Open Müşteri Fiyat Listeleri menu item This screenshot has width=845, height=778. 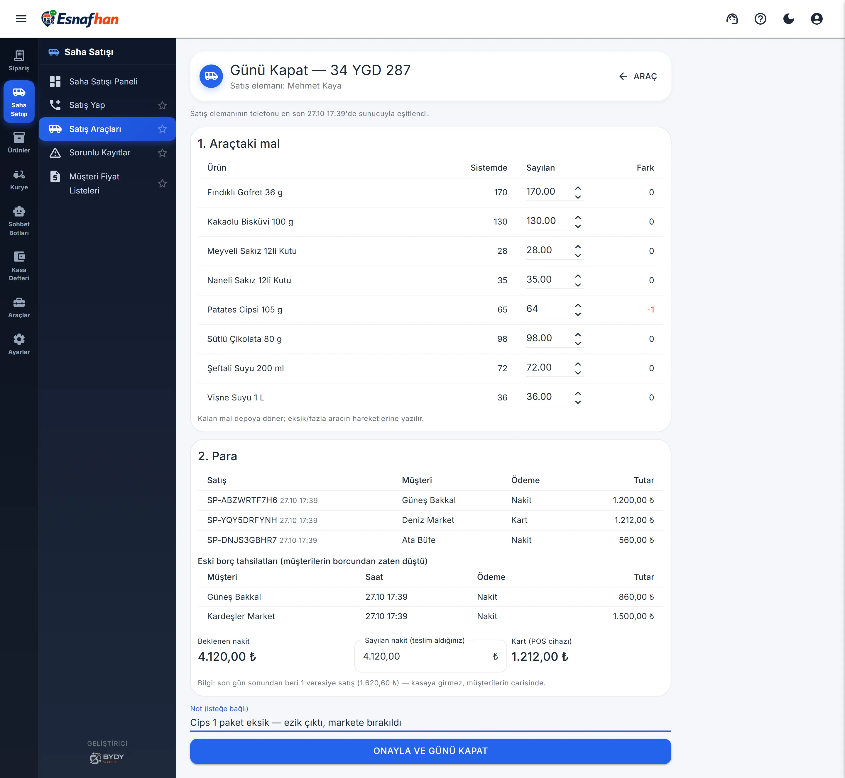[107, 183]
